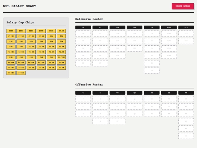
Task: Select the topmost empty S/FS slot
Action: (169, 34)
